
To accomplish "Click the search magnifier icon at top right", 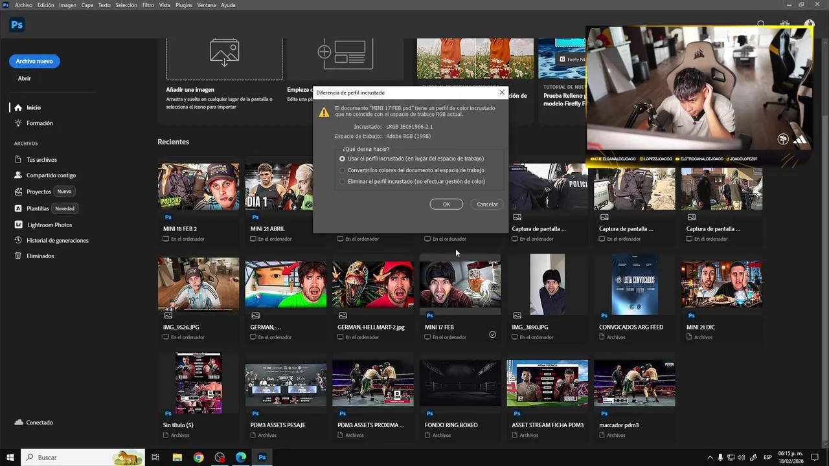I will 761,25.
